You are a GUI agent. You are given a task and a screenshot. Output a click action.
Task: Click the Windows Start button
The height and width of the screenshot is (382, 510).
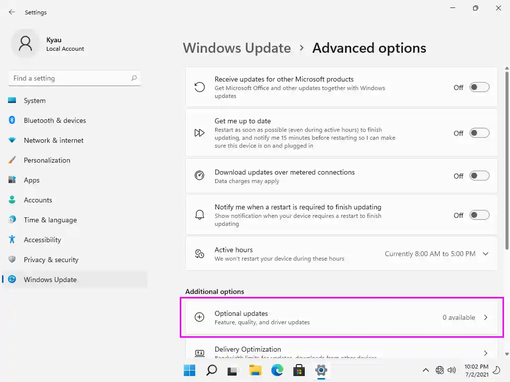(189, 370)
